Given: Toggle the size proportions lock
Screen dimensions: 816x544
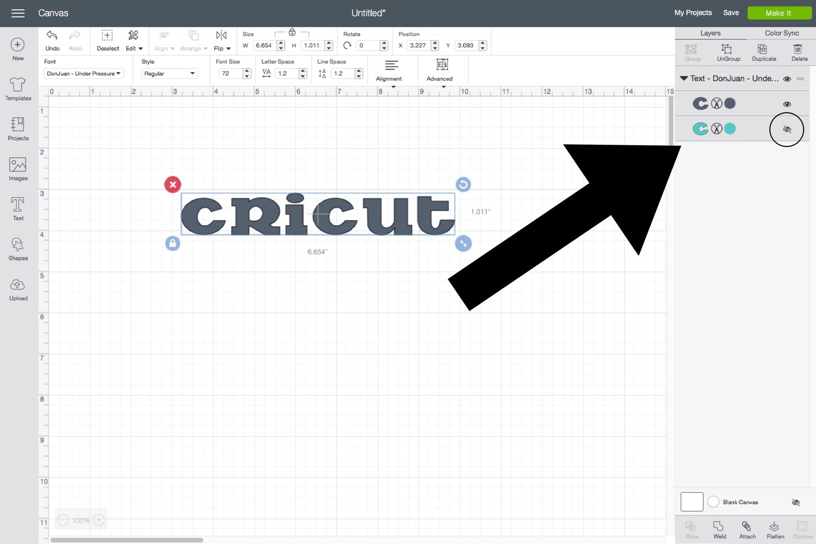Looking at the screenshot, I should pos(292,33).
